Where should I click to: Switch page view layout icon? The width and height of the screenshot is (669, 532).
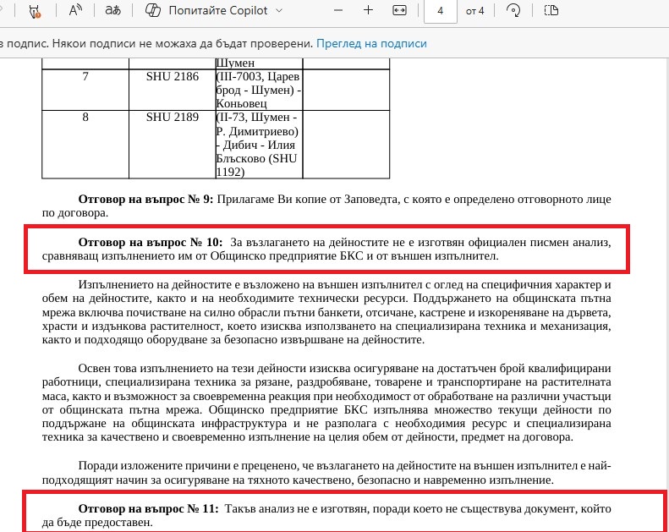pos(551,10)
